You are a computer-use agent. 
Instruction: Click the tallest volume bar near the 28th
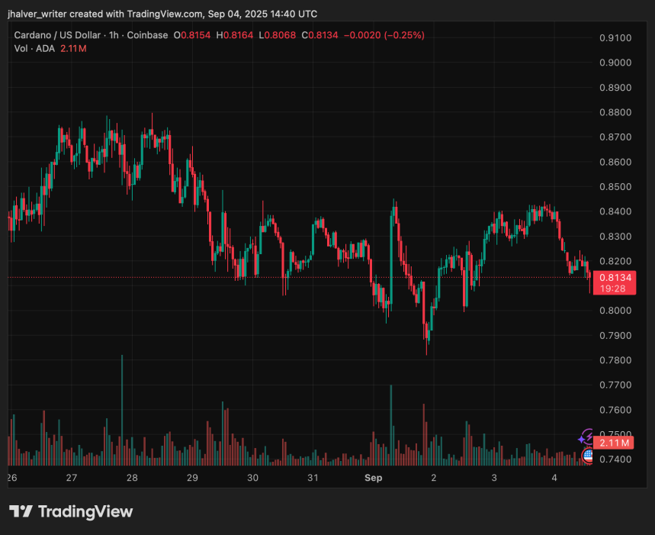[x=122, y=411]
